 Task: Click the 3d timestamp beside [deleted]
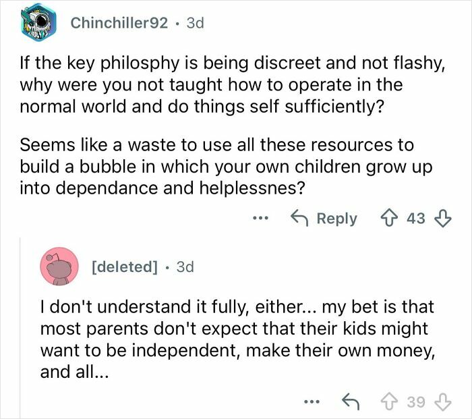point(184,267)
